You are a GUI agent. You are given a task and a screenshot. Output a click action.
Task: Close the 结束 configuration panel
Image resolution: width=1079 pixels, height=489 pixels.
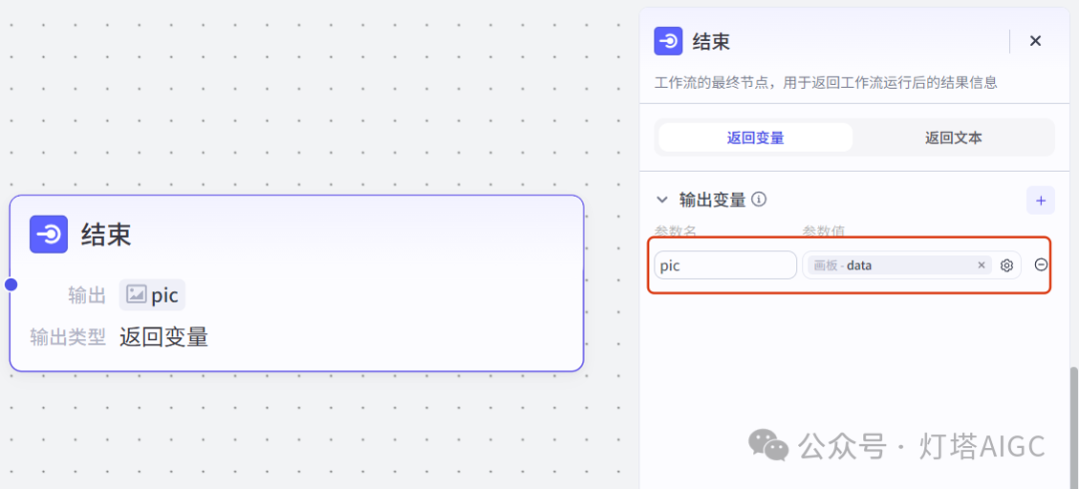pos(1035,41)
